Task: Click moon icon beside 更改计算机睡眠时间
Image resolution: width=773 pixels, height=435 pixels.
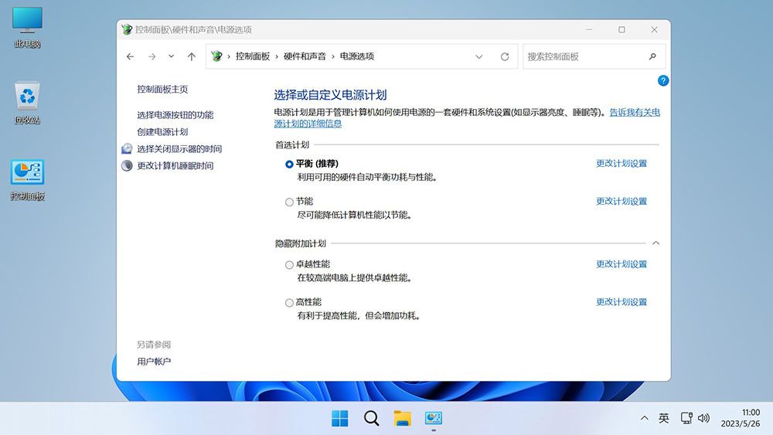Action: (x=127, y=165)
